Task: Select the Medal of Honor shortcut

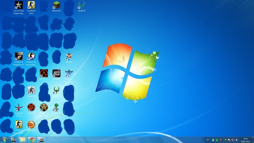Action: pyautogui.click(x=44, y=108)
